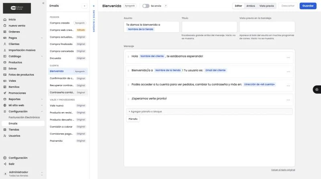Click the Usuarios people icon

[5, 136]
